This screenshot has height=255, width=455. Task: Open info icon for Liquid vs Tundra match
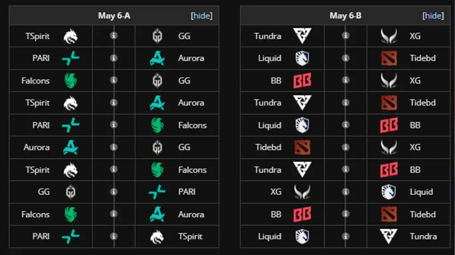click(x=345, y=236)
